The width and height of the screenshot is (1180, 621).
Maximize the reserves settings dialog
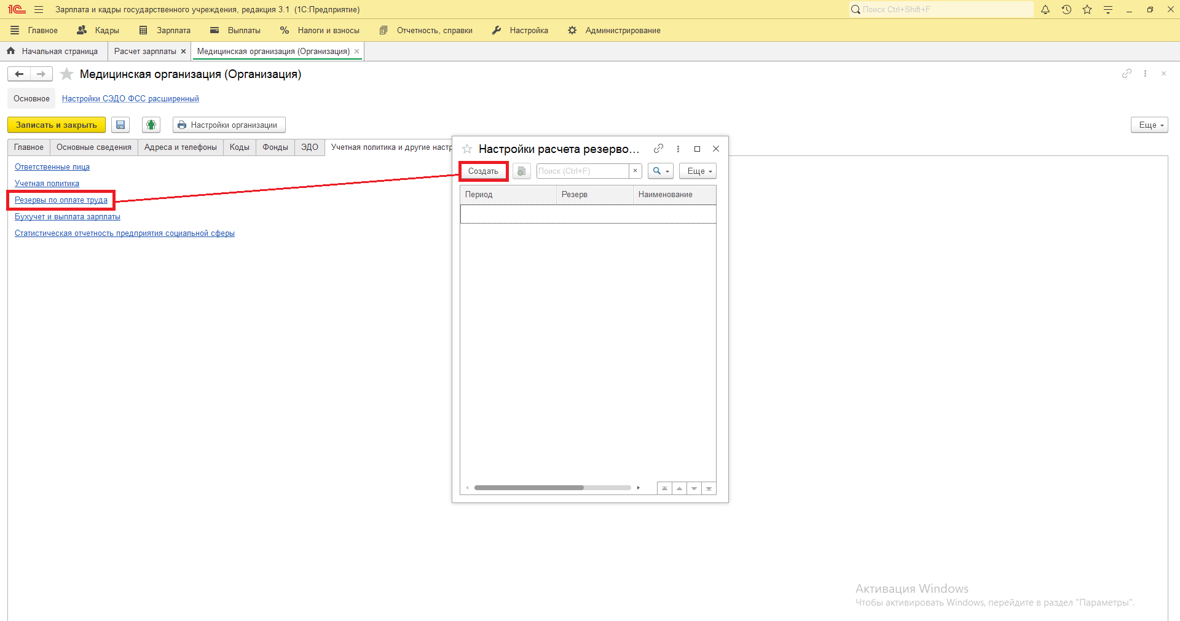coord(697,149)
